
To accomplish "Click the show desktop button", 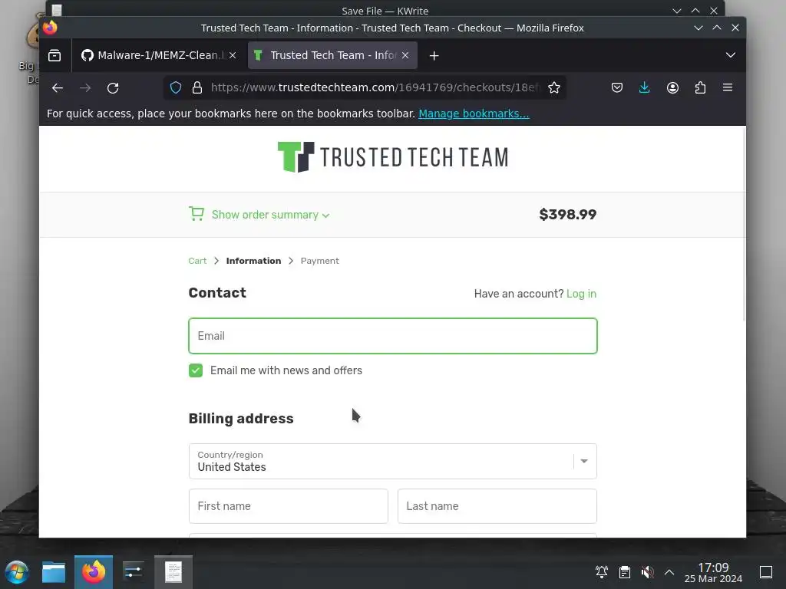I will point(766,572).
